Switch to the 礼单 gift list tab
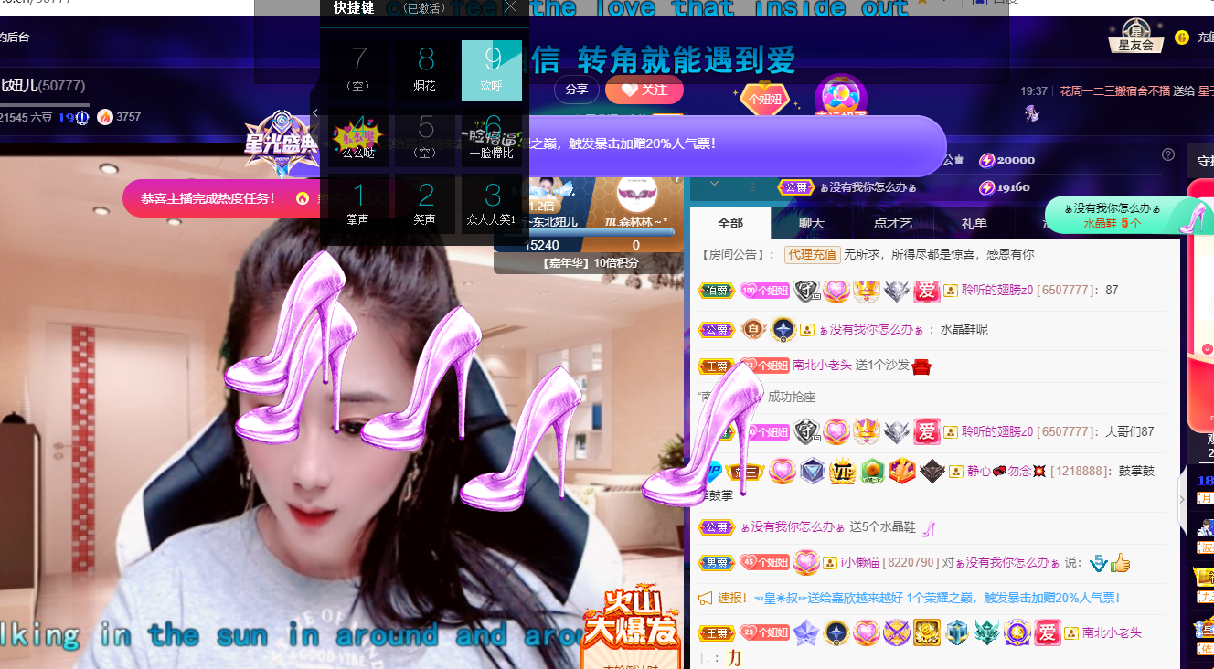Viewport: 1214px width, 669px height. click(974, 223)
